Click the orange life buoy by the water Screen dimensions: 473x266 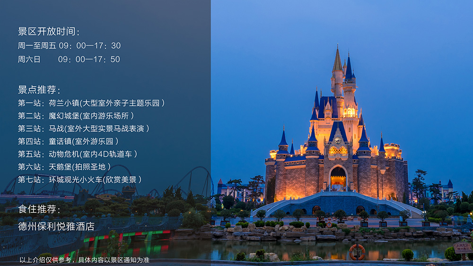click(357, 252)
